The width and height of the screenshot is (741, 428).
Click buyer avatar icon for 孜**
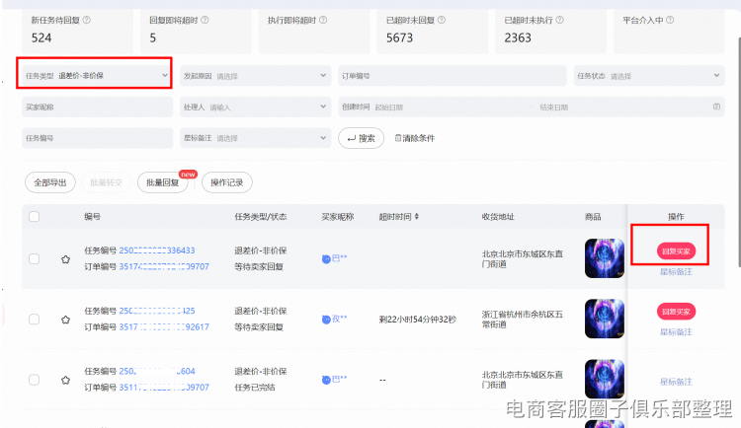click(x=326, y=320)
